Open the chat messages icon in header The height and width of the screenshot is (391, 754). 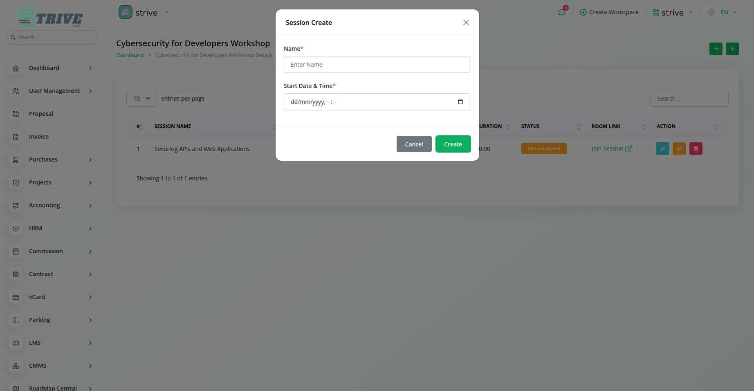(x=562, y=12)
